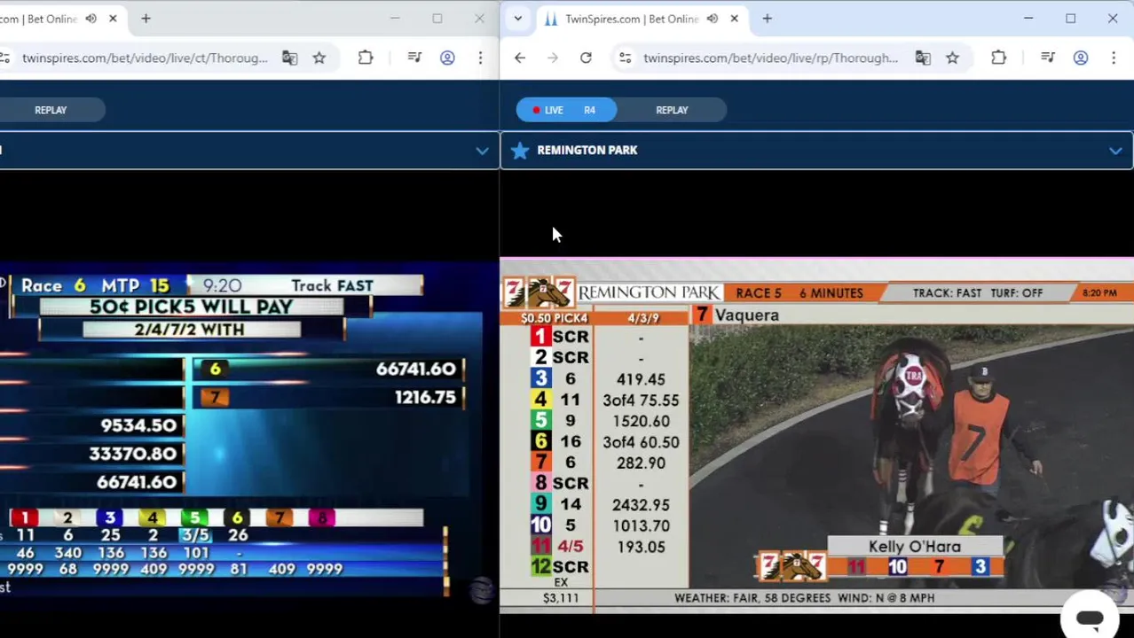Expand the Remington Park track dropdown chevron
Viewport: 1134px width, 638px height.
pos(1115,151)
